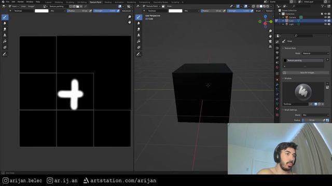Unlink the TexDraw brush with X button
The height and width of the screenshot is (186, 332).
click(323, 104)
